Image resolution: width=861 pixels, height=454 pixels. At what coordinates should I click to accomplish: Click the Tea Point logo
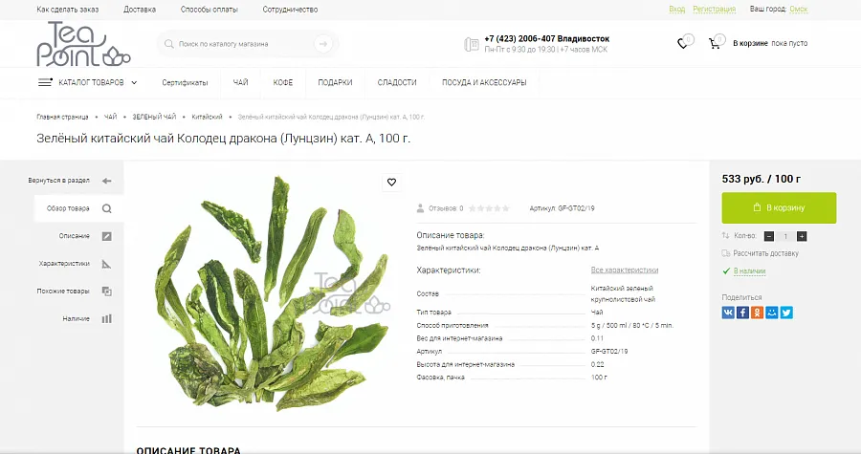click(x=83, y=44)
